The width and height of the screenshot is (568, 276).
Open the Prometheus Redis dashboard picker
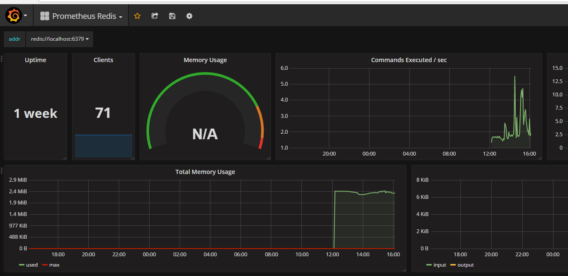point(81,16)
